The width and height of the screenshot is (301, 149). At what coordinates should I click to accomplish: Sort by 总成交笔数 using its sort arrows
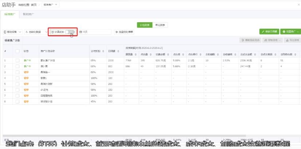(x=275, y=55)
